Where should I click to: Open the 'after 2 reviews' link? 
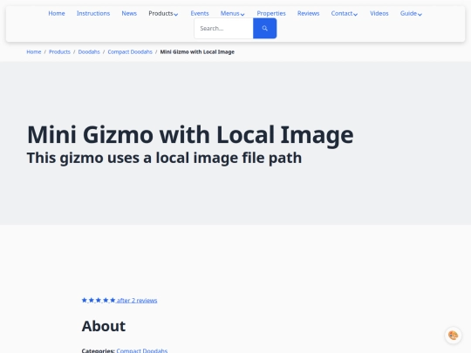(137, 301)
